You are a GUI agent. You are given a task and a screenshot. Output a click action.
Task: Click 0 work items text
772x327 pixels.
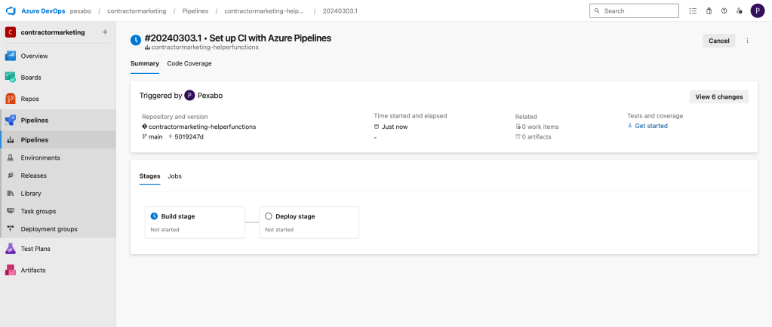tap(540, 127)
